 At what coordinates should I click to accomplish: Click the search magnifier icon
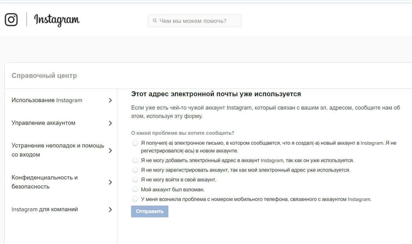[x=155, y=20]
